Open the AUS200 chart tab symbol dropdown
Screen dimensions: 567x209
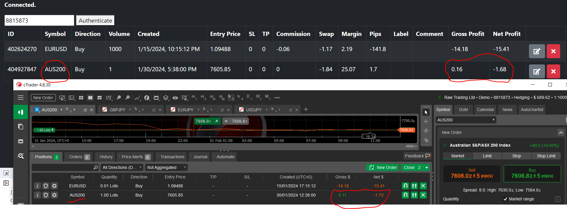61,110
